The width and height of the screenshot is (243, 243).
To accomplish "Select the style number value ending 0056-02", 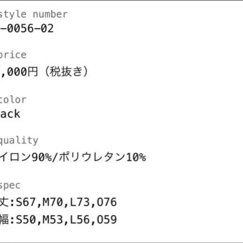I will 27,28.
